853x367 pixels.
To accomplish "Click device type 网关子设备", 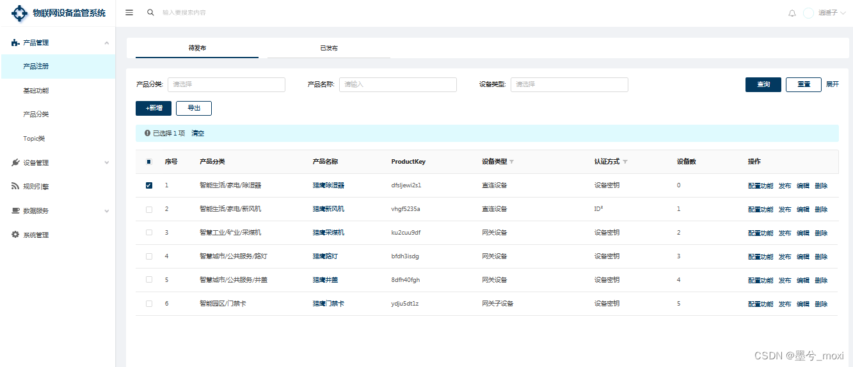I will (x=497, y=304).
